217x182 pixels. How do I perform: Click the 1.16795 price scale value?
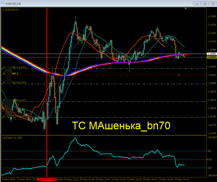pyautogui.click(x=212, y=116)
